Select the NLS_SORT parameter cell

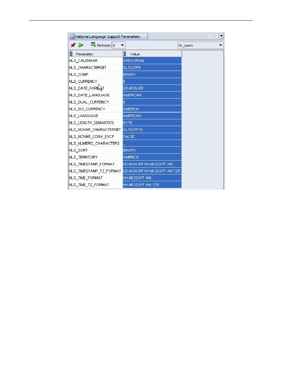[96, 151]
